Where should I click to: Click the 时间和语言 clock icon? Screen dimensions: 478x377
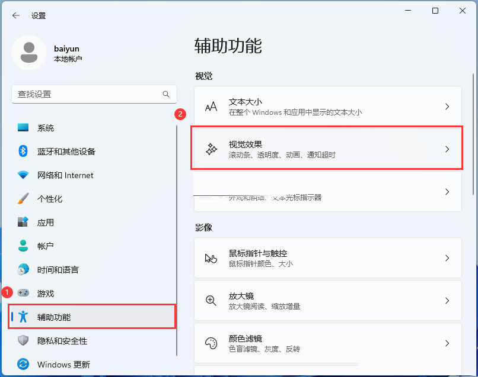pyautogui.click(x=23, y=269)
